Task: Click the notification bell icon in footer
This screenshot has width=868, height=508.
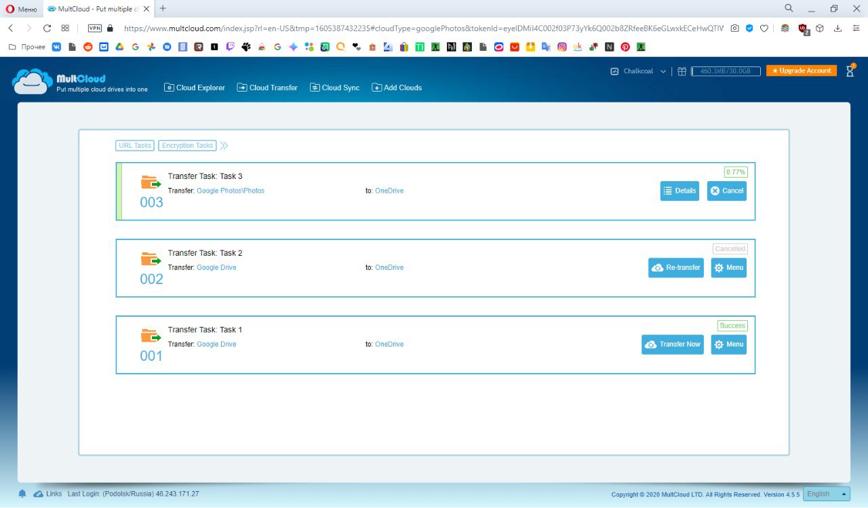Action: [x=22, y=494]
